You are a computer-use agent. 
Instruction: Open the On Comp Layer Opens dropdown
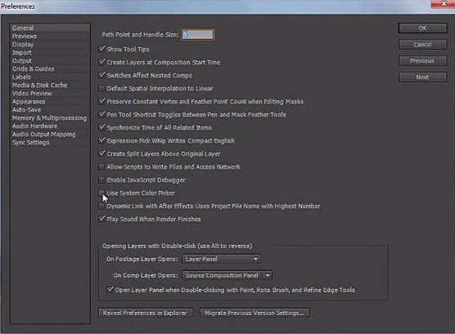pos(227,275)
